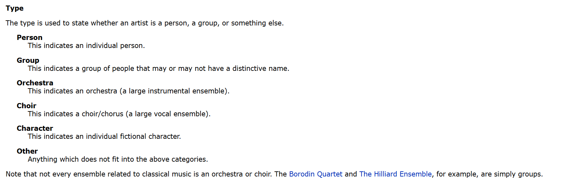Viewport: 561px width, 181px height.
Task: Click the Other definition term
Action: point(27,151)
